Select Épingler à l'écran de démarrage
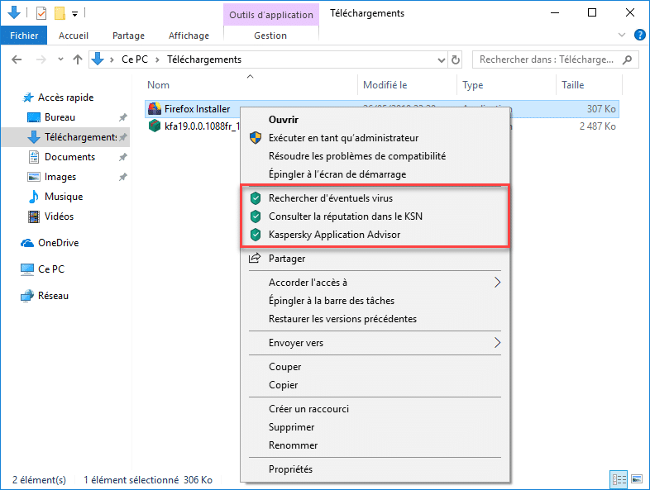This screenshot has width=650, height=490. point(337,174)
